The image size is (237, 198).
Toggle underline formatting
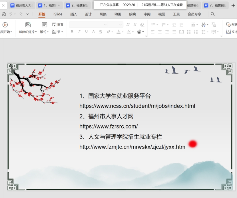point(86,32)
